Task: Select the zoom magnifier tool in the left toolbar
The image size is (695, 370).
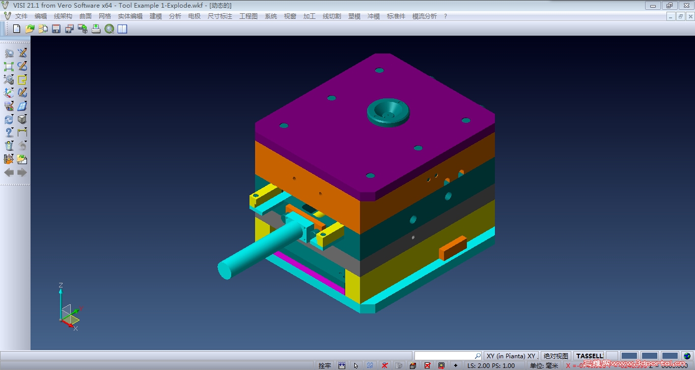Action: pos(9,53)
